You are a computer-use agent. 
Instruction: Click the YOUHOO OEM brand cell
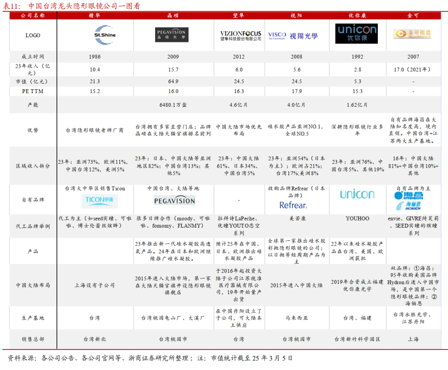[358, 218]
